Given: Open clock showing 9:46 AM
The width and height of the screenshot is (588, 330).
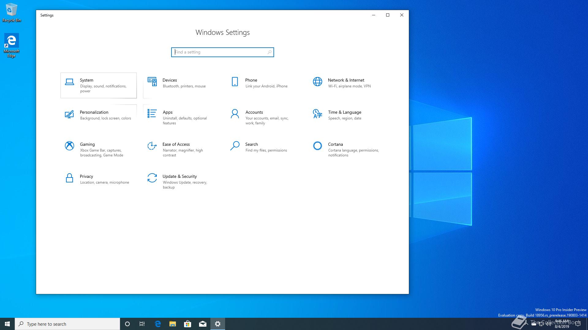Looking at the screenshot, I should [562, 324].
